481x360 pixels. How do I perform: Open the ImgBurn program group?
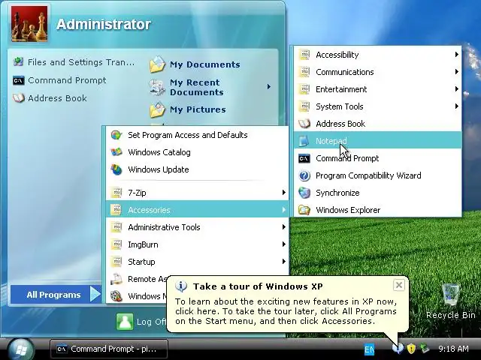coord(197,244)
